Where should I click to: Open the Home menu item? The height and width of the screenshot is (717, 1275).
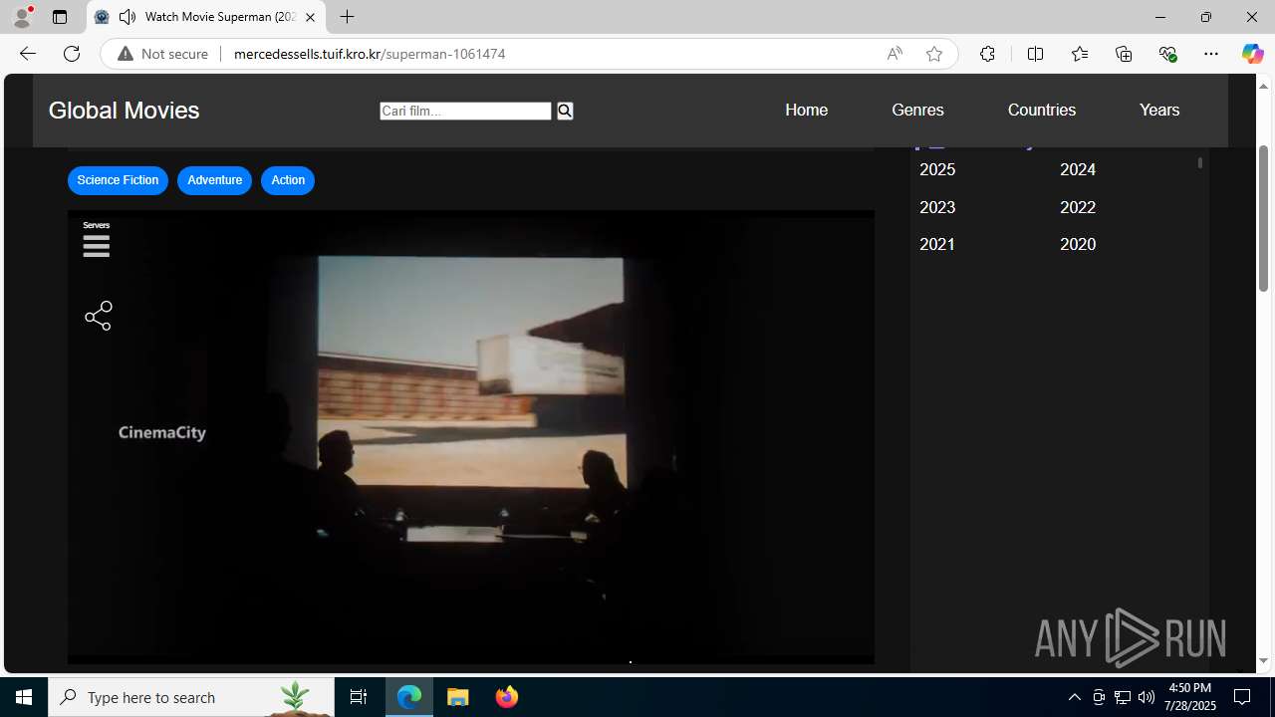[806, 110]
